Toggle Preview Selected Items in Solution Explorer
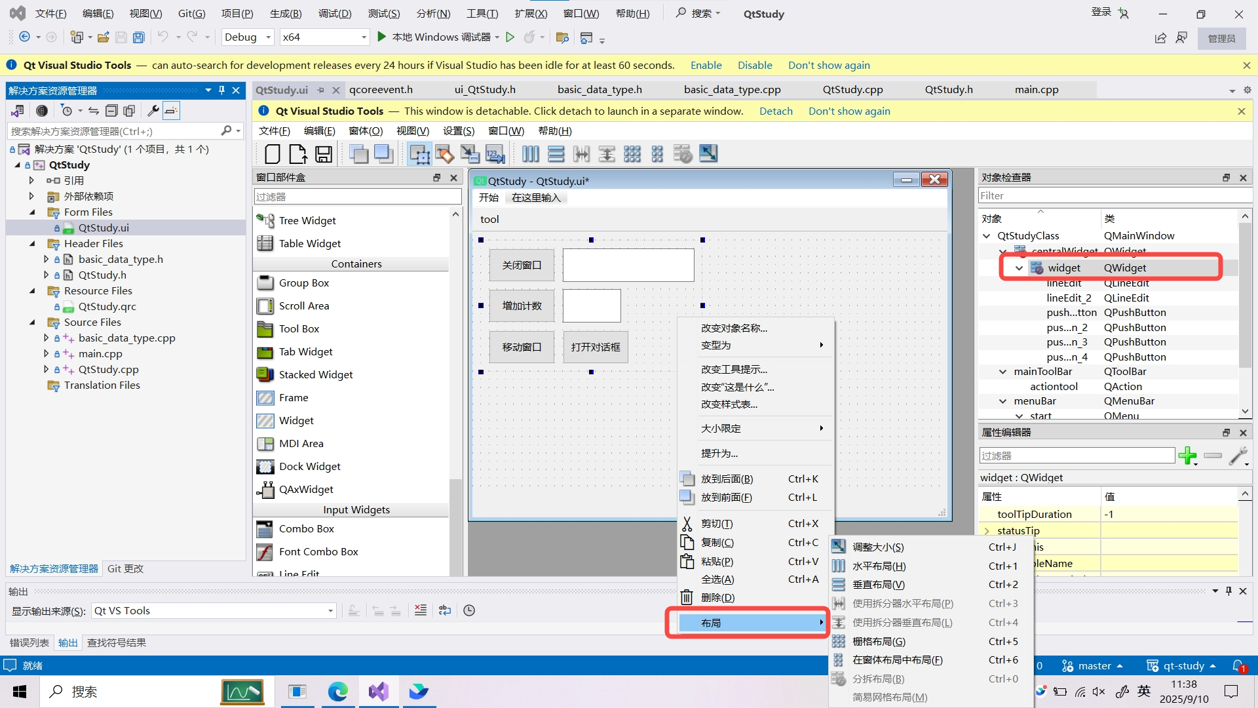Image resolution: width=1258 pixels, height=708 pixels. click(171, 111)
